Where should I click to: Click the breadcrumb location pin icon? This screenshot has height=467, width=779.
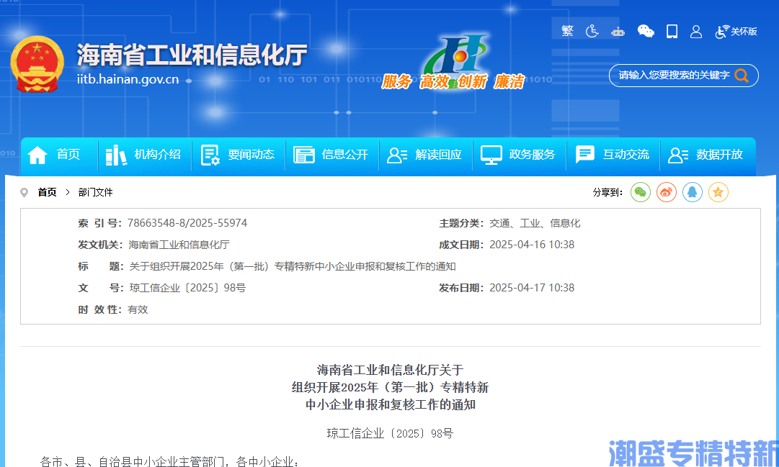(x=24, y=192)
